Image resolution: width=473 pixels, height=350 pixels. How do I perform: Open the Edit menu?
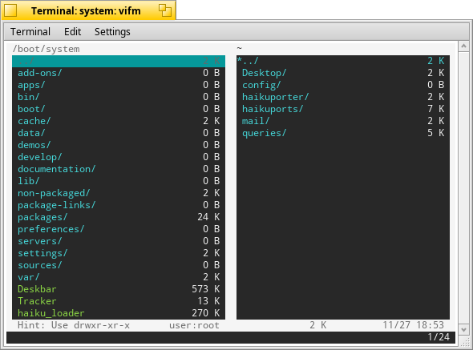(x=72, y=32)
